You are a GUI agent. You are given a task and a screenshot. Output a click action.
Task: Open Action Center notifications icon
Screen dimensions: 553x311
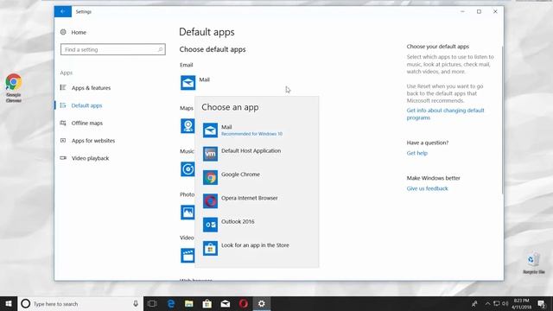point(542,303)
